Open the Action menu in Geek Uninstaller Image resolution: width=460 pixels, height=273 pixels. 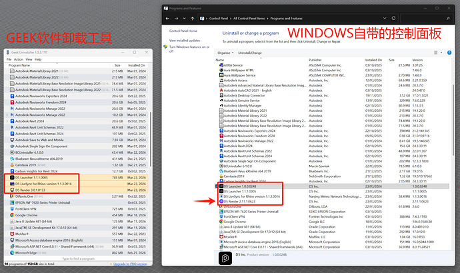(x=19, y=59)
